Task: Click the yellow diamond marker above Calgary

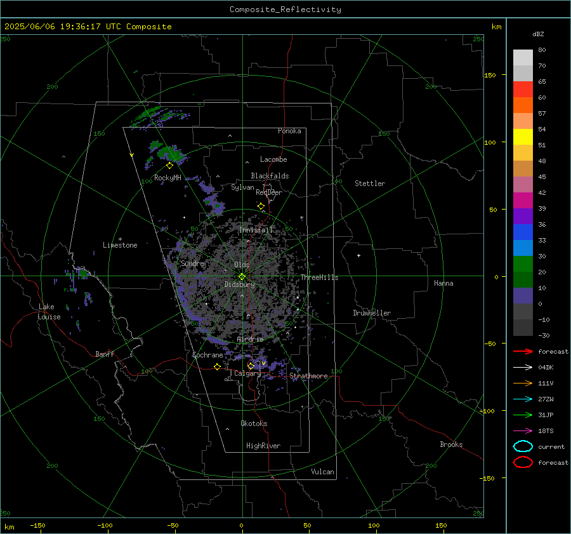Action: (251, 366)
